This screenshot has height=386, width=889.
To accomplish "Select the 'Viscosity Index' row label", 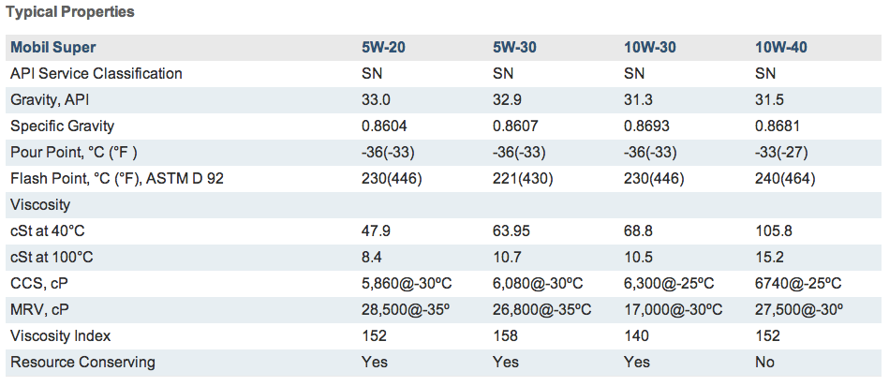I will tap(61, 335).
